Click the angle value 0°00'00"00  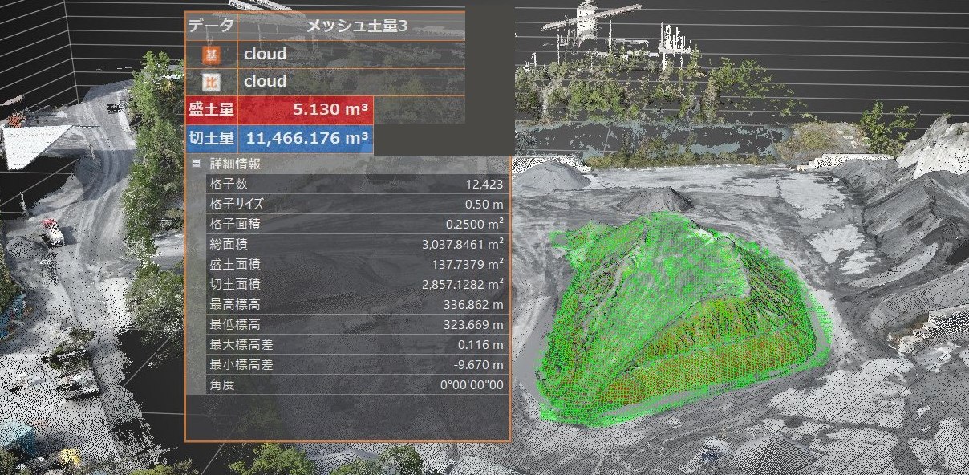[x=472, y=385]
